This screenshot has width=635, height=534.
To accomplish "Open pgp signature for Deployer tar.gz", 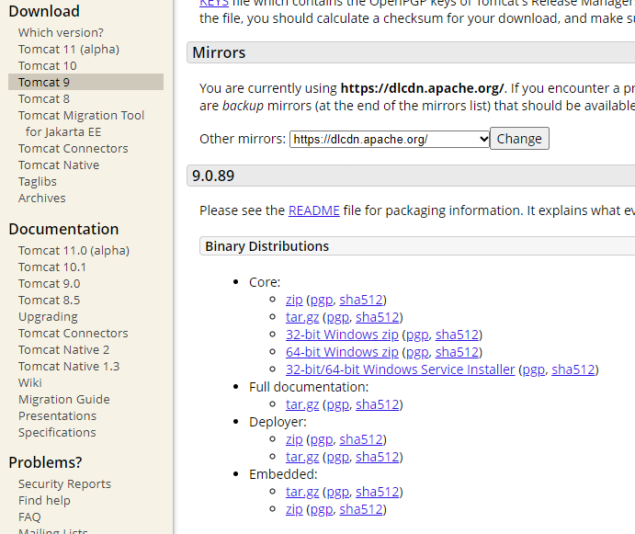I will coord(338,457).
